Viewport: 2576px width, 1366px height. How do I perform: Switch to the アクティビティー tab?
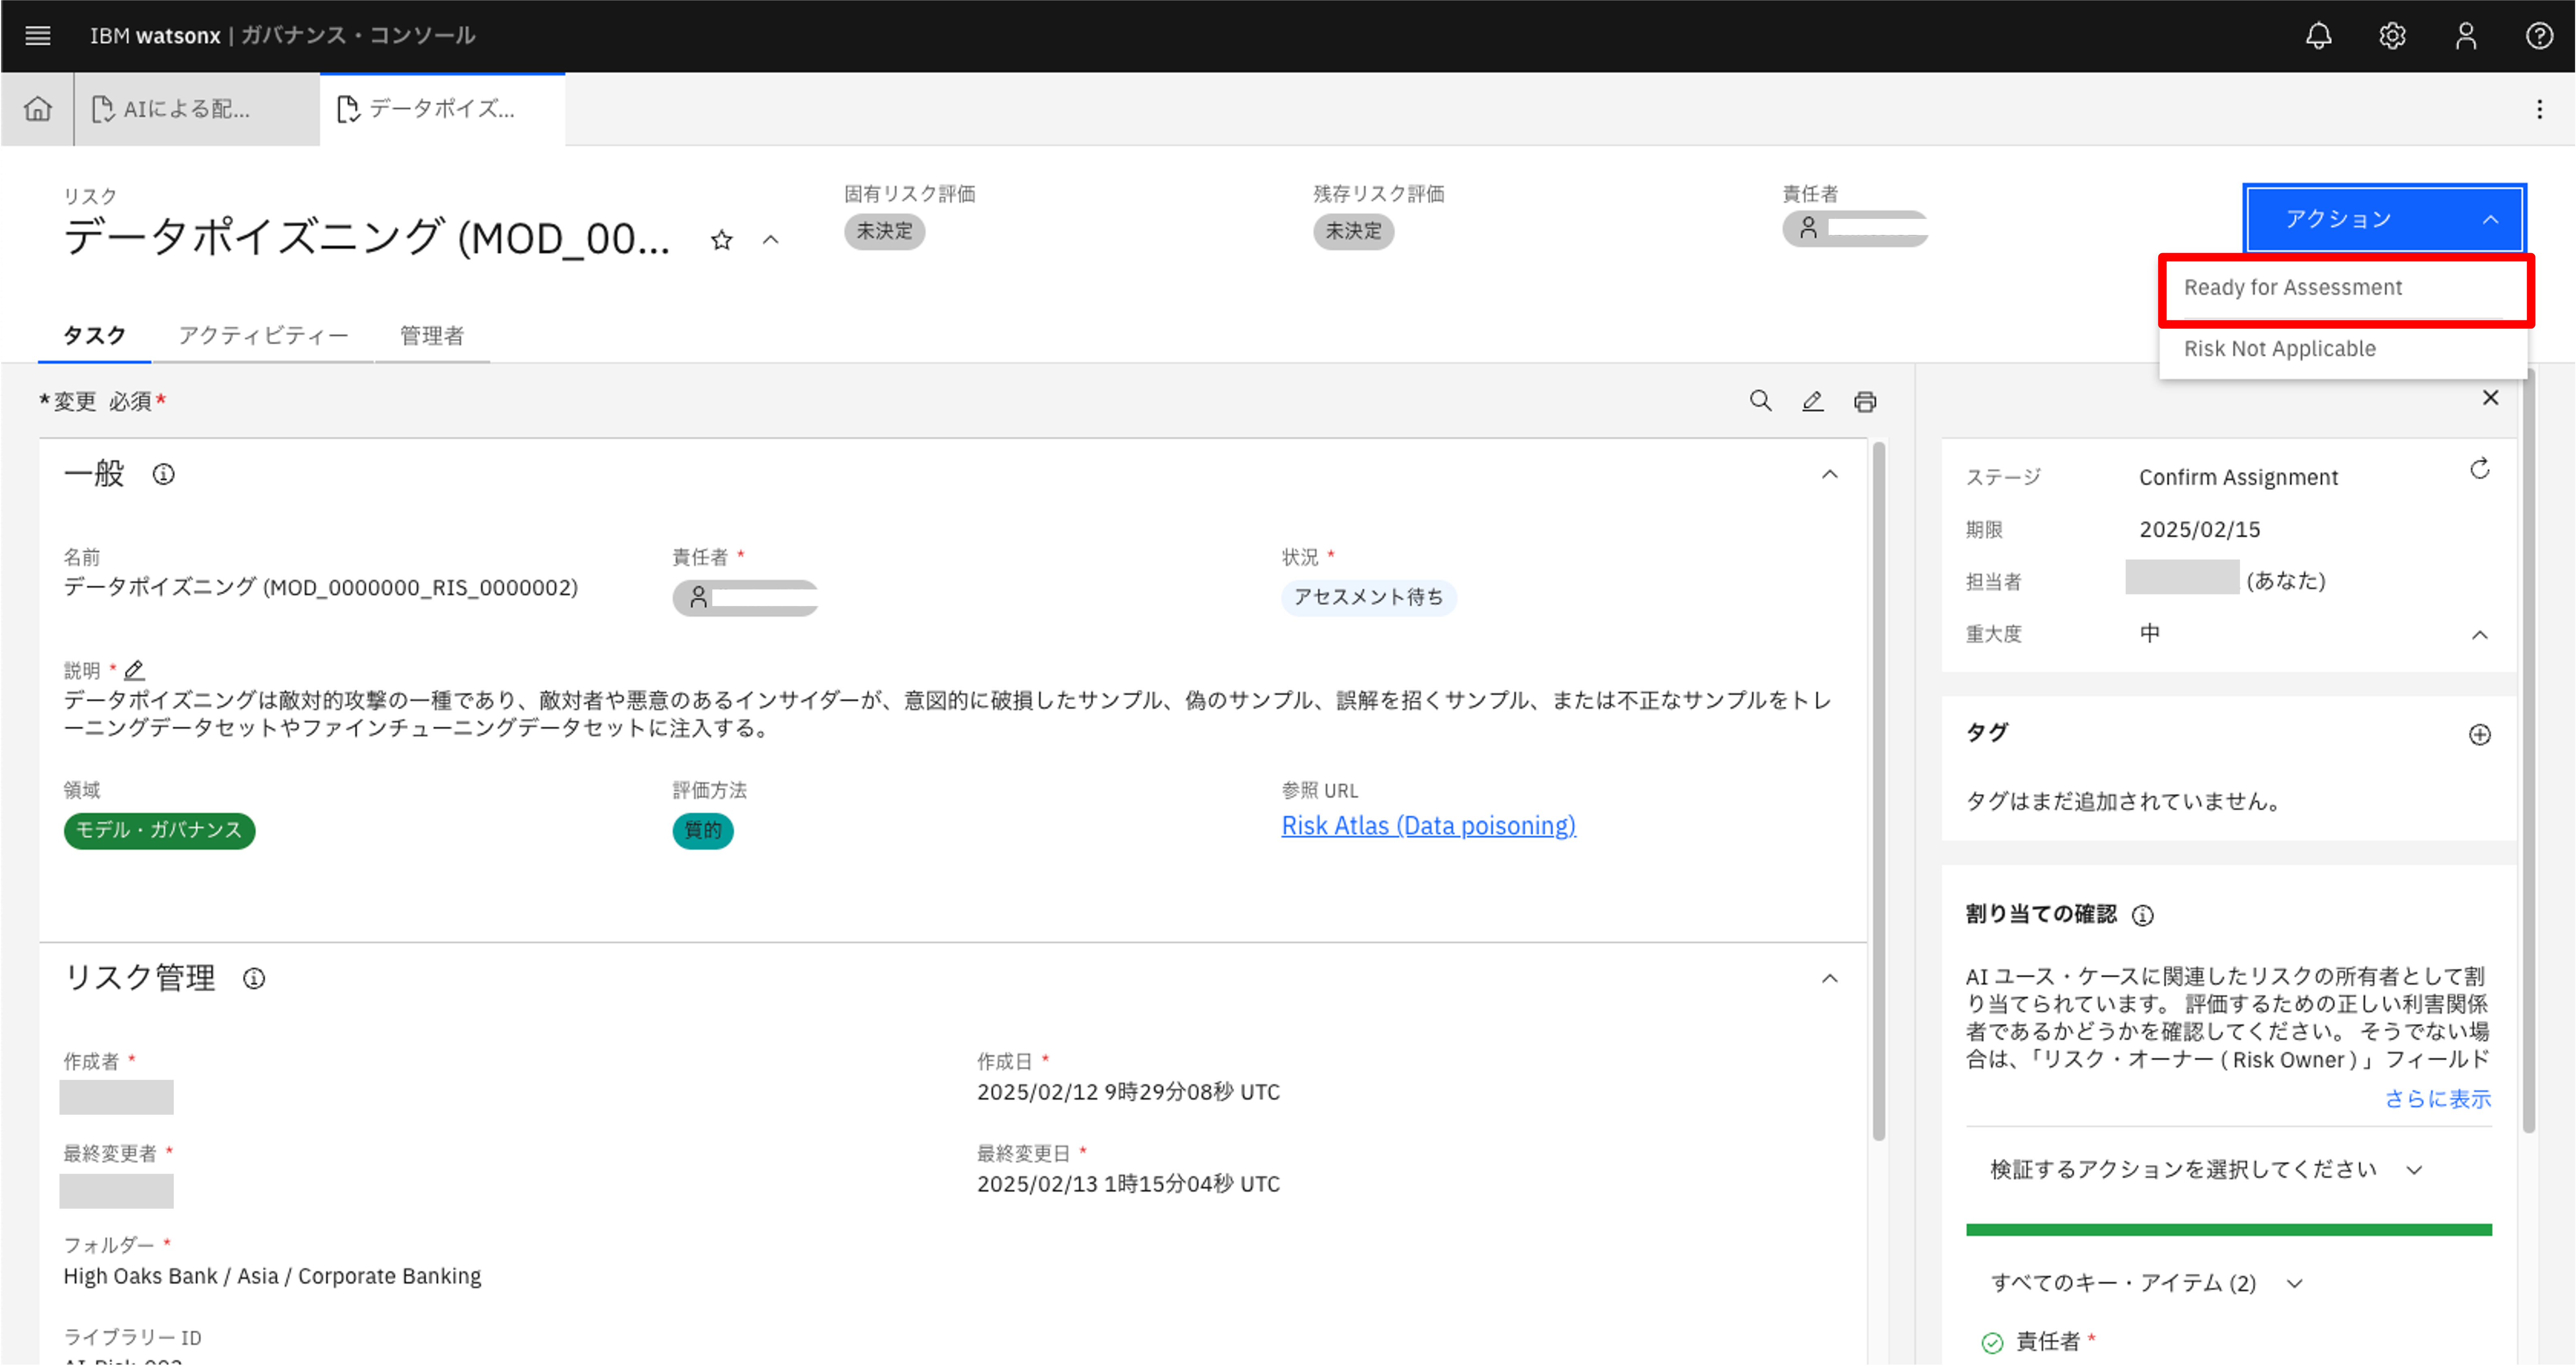click(x=263, y=335)
